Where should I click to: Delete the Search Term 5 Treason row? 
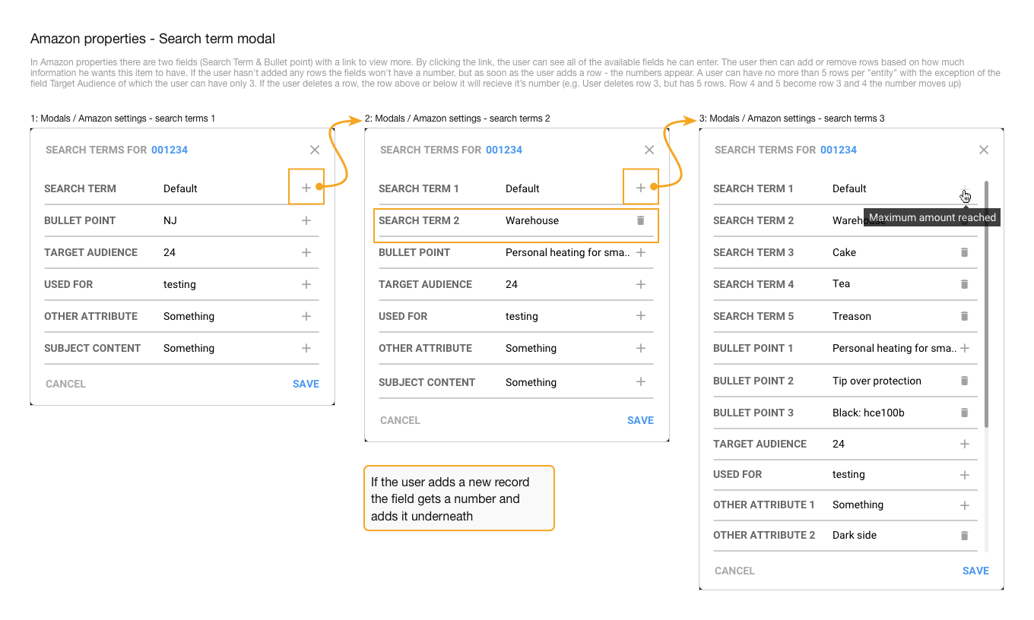pyautogui.click(x=965, y=316)
